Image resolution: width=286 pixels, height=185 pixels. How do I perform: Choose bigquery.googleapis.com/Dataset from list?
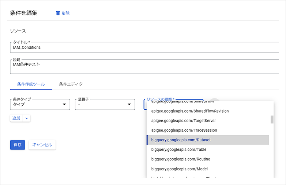tap(208, 140)
